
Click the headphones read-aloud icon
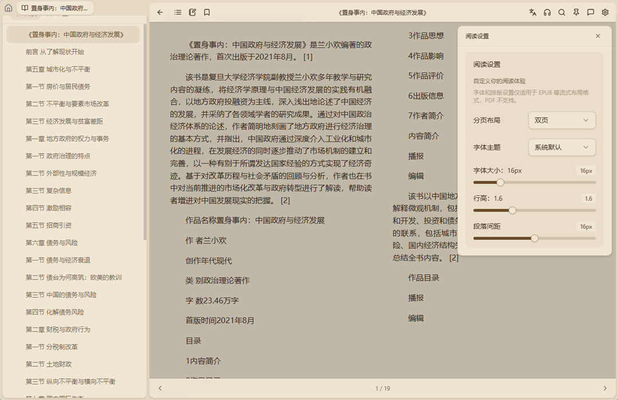coord(547,12)
